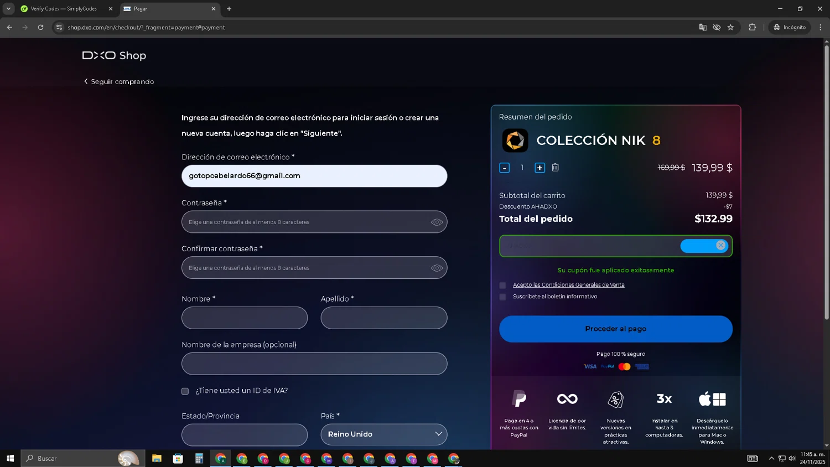Click the network tray icon
The height and width of the screenshot is (467, 830).
tap(782, 458)
